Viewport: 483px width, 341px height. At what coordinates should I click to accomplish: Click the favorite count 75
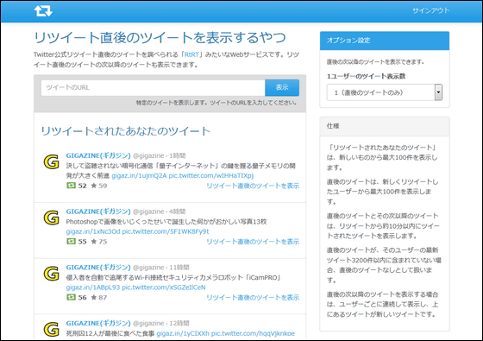(x=103, y=242)
